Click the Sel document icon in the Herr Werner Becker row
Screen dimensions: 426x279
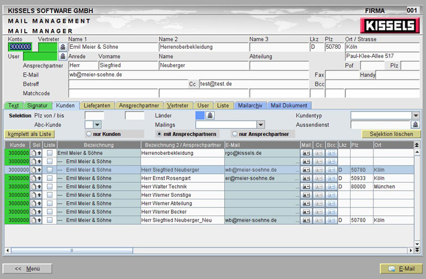pos(34,212)
